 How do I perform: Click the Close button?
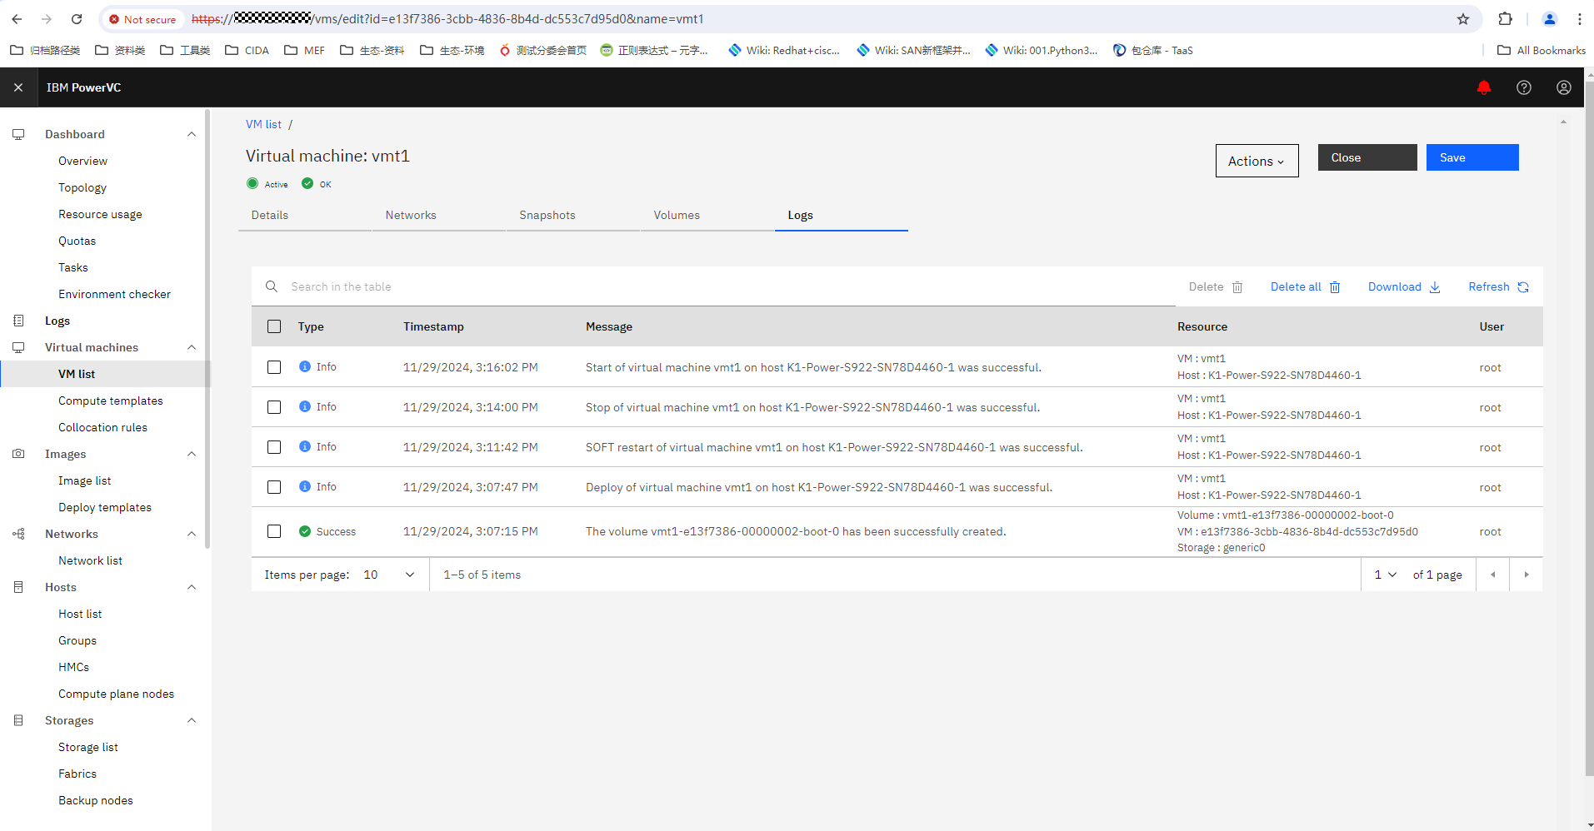click(x=1367, y=157)
